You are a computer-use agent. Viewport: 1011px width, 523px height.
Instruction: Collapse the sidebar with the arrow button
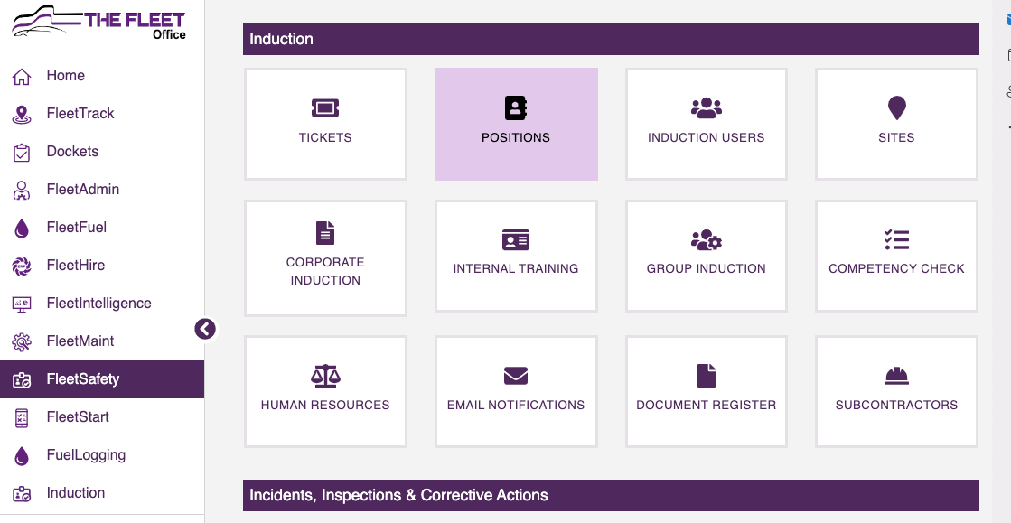[205, 329]
